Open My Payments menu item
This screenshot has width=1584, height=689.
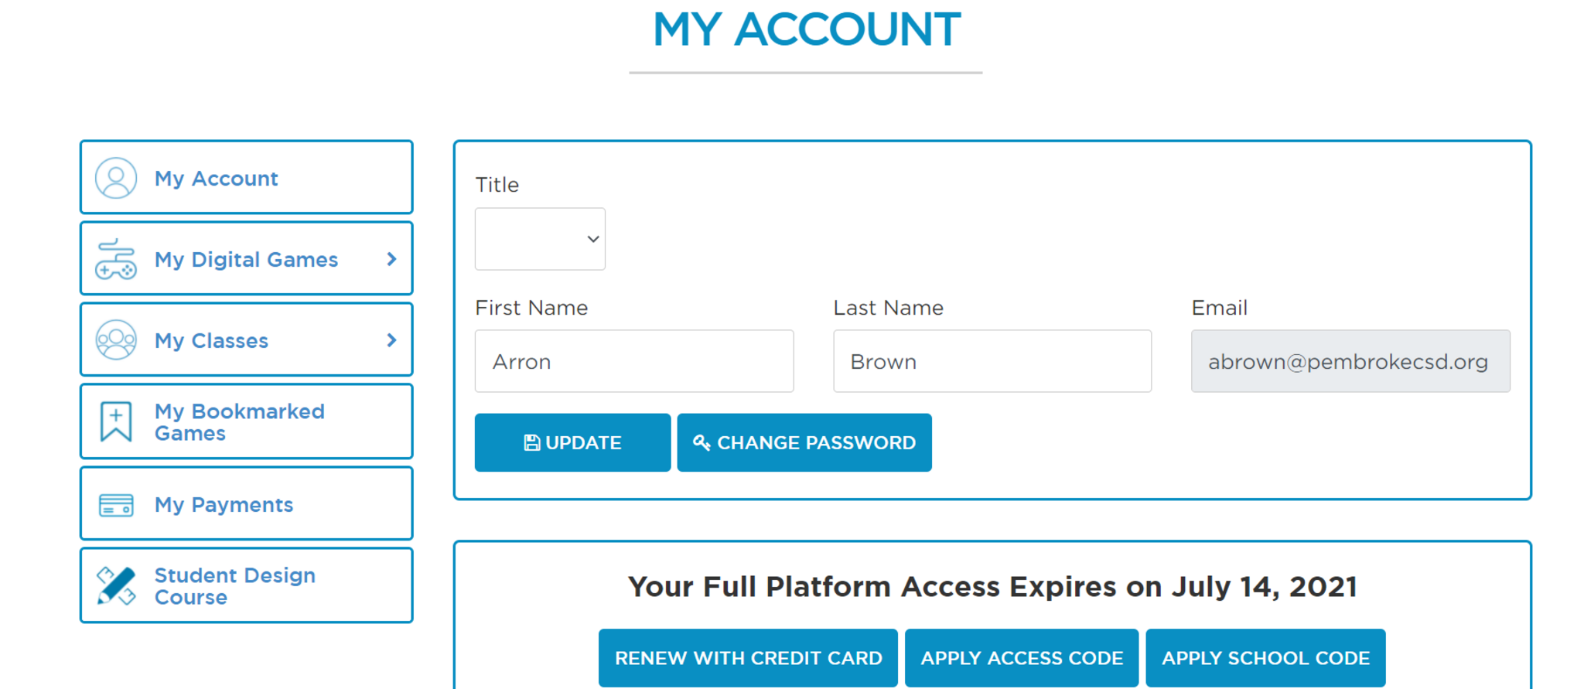click(x=224, y=505)
